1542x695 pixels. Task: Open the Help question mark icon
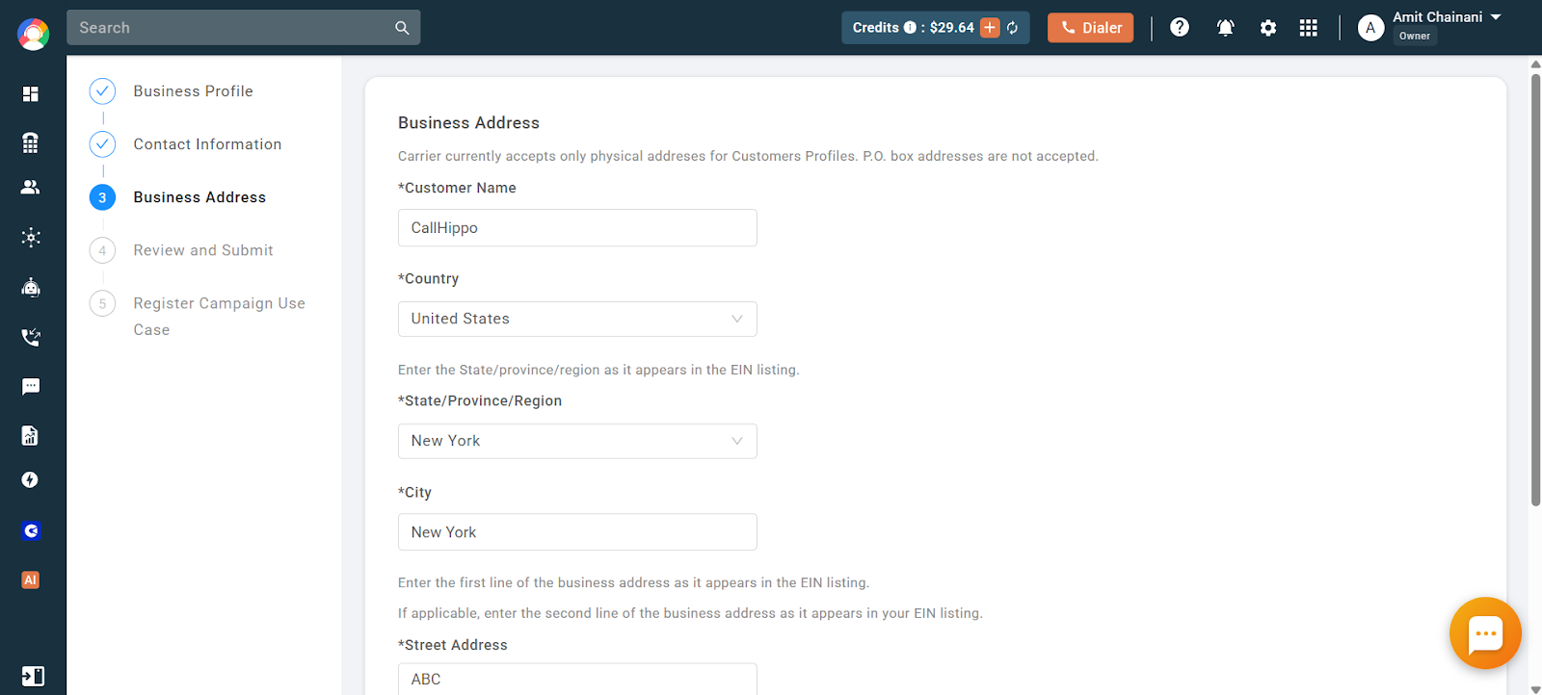click(1180, 27)
